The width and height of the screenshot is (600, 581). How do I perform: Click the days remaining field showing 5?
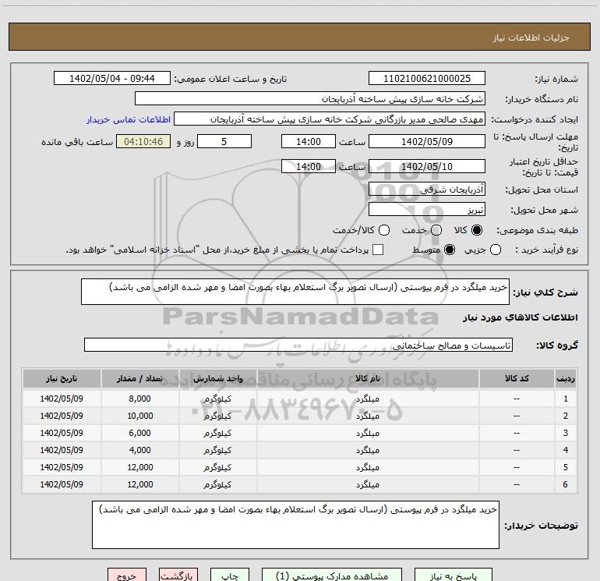224,141
